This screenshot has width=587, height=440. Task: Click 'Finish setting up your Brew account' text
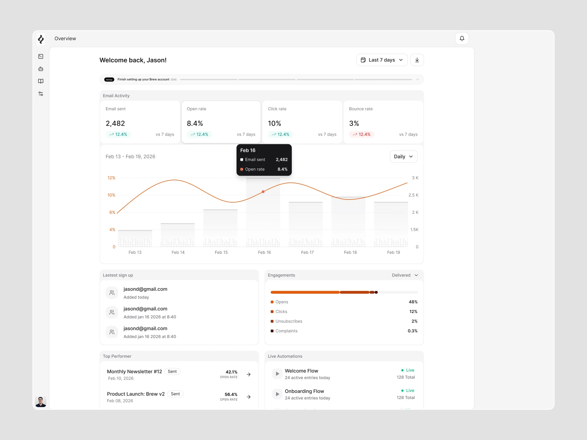[x=143, y=79]
